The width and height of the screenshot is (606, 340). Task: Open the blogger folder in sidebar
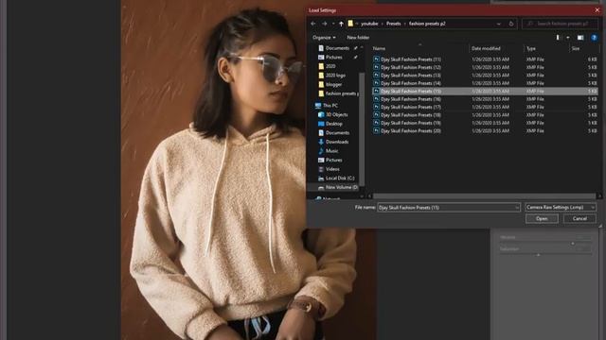333,84
